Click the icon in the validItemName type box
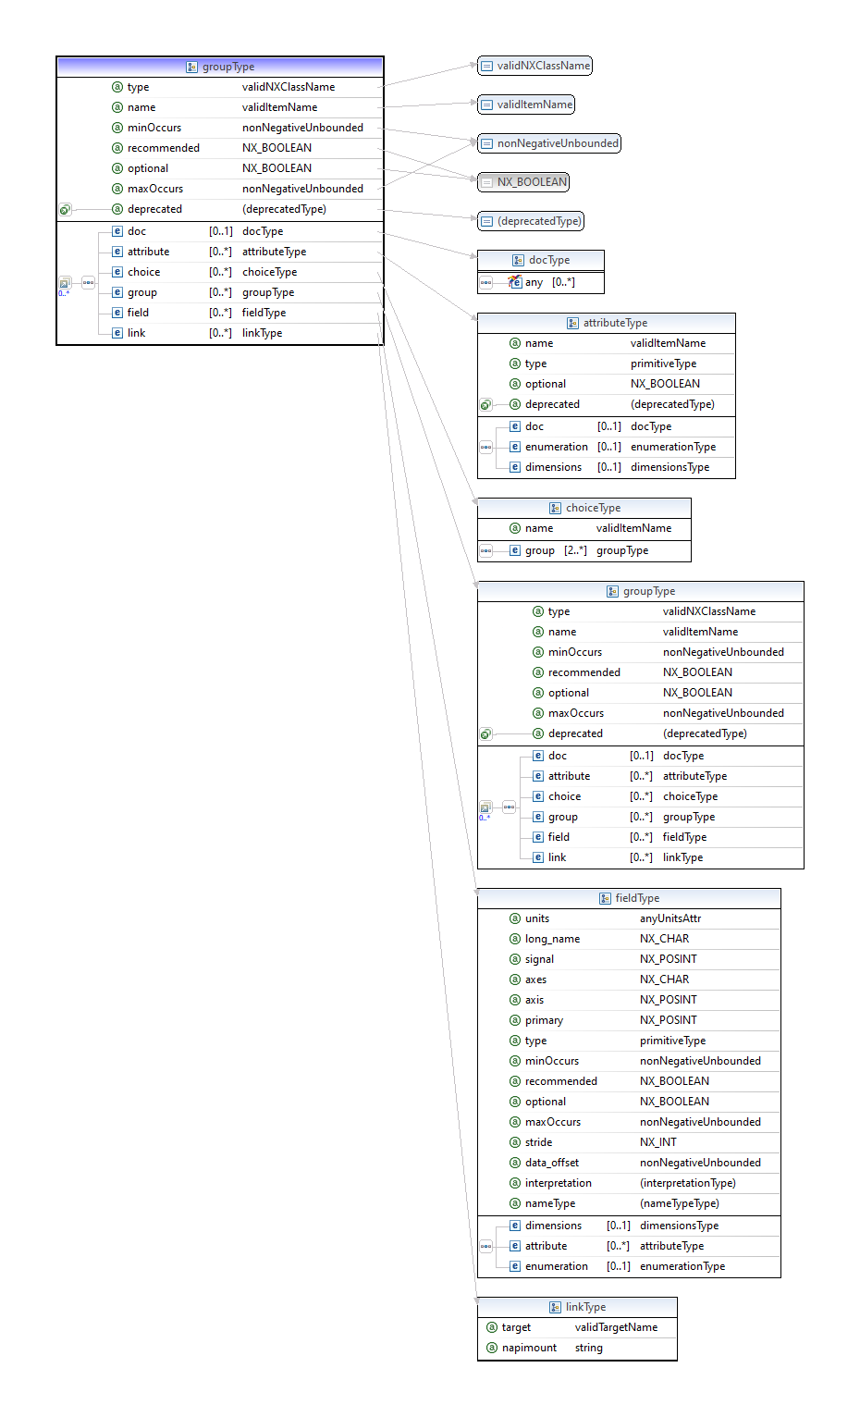 pos(486,105)
